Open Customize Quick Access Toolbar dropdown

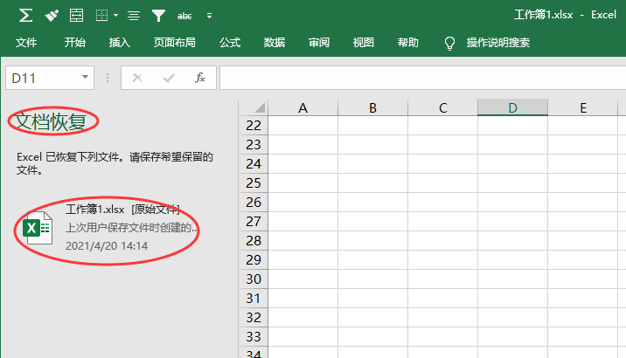tap(209, 16)
